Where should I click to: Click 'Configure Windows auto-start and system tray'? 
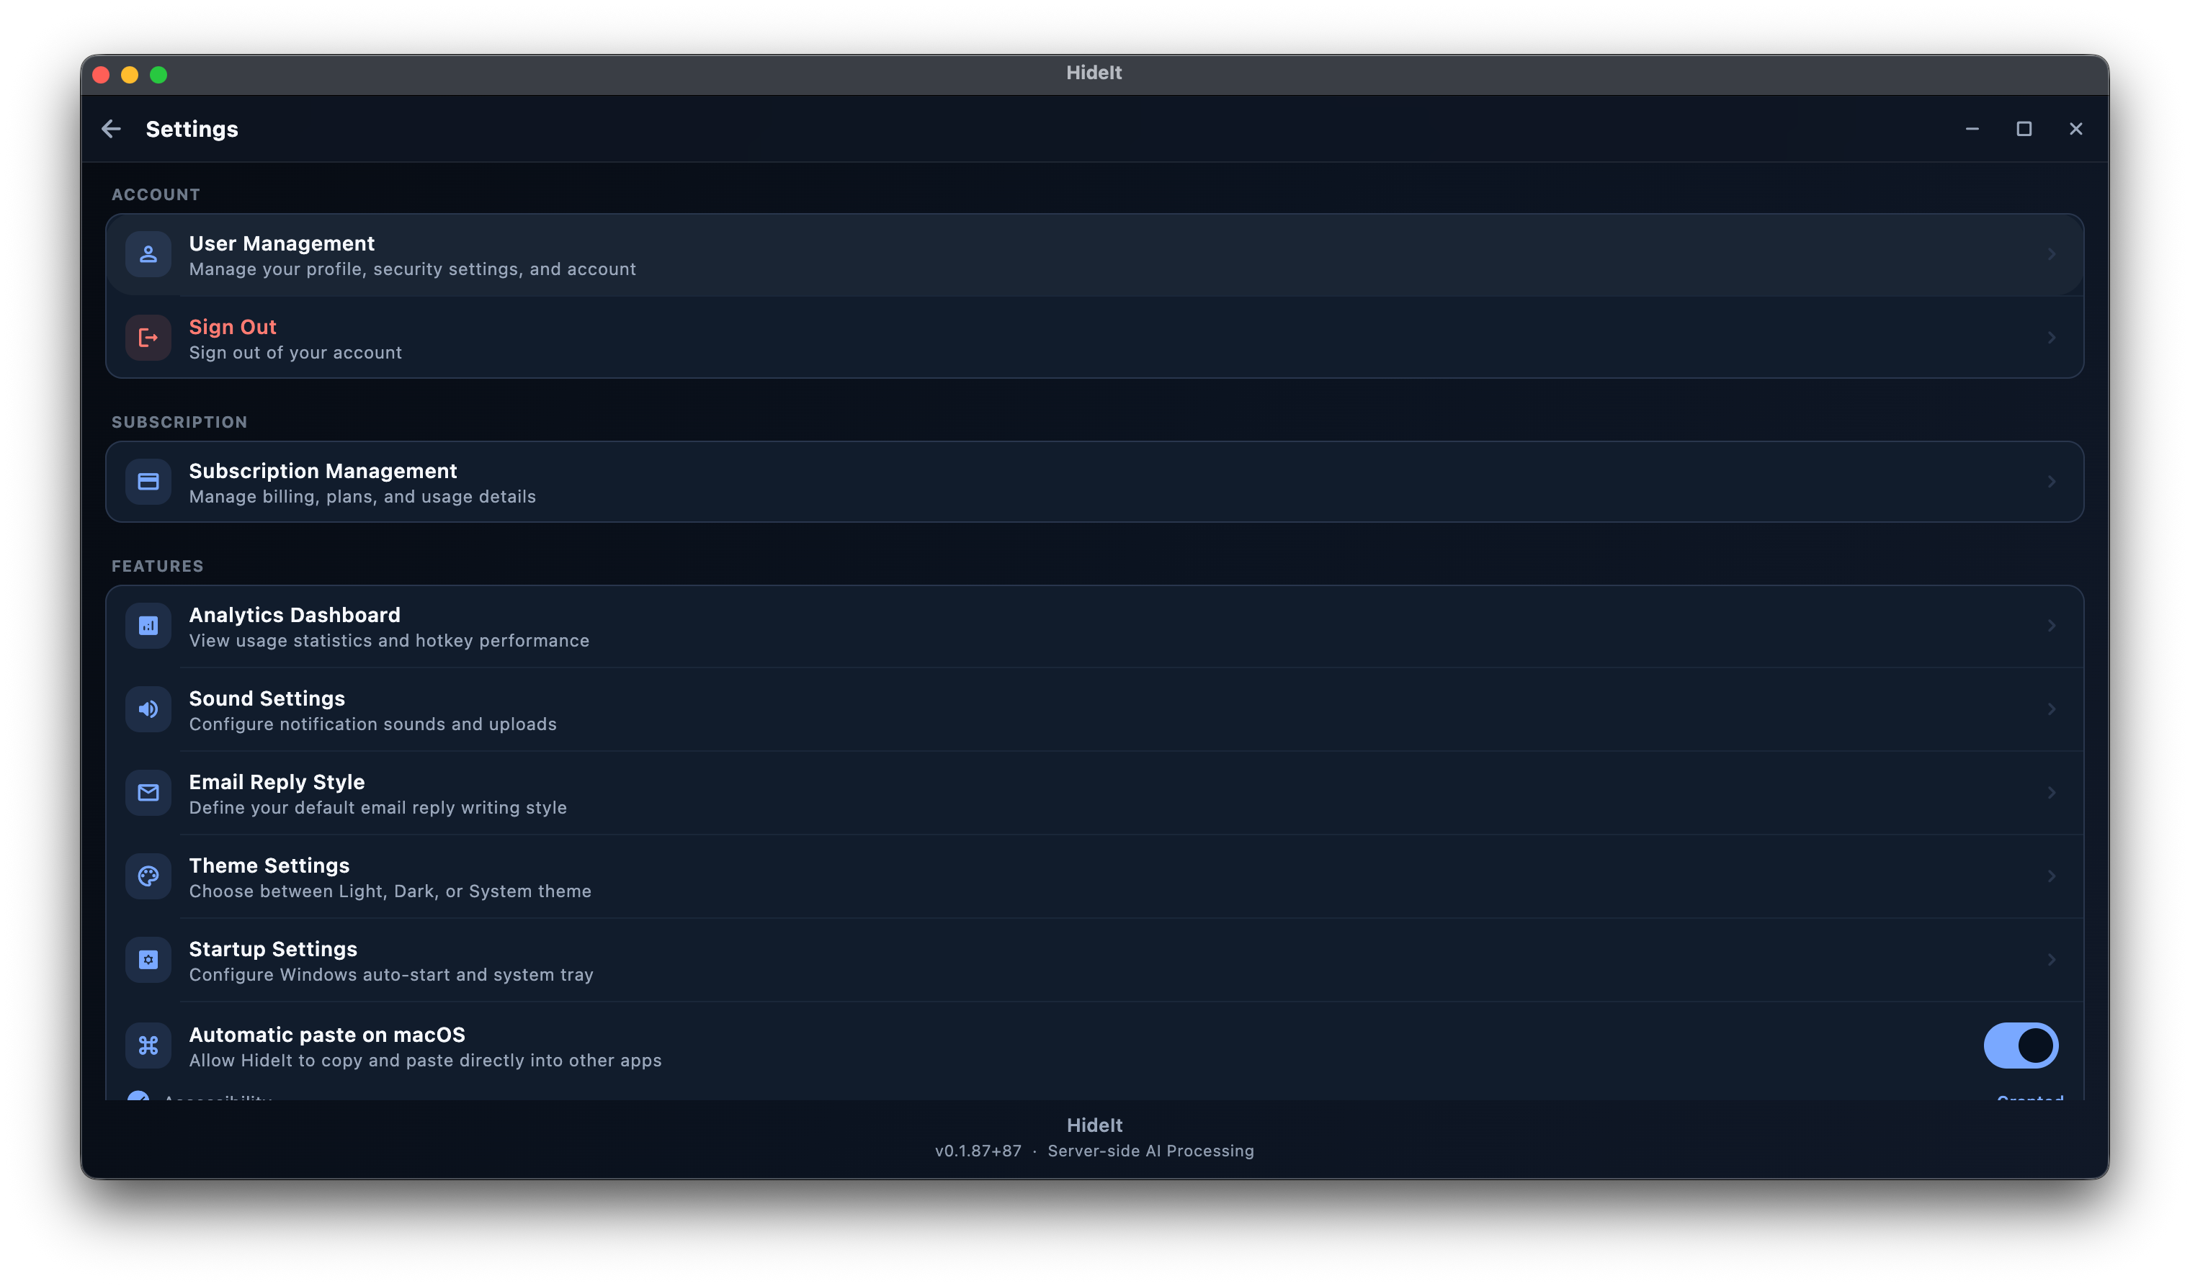click(391, 975)
